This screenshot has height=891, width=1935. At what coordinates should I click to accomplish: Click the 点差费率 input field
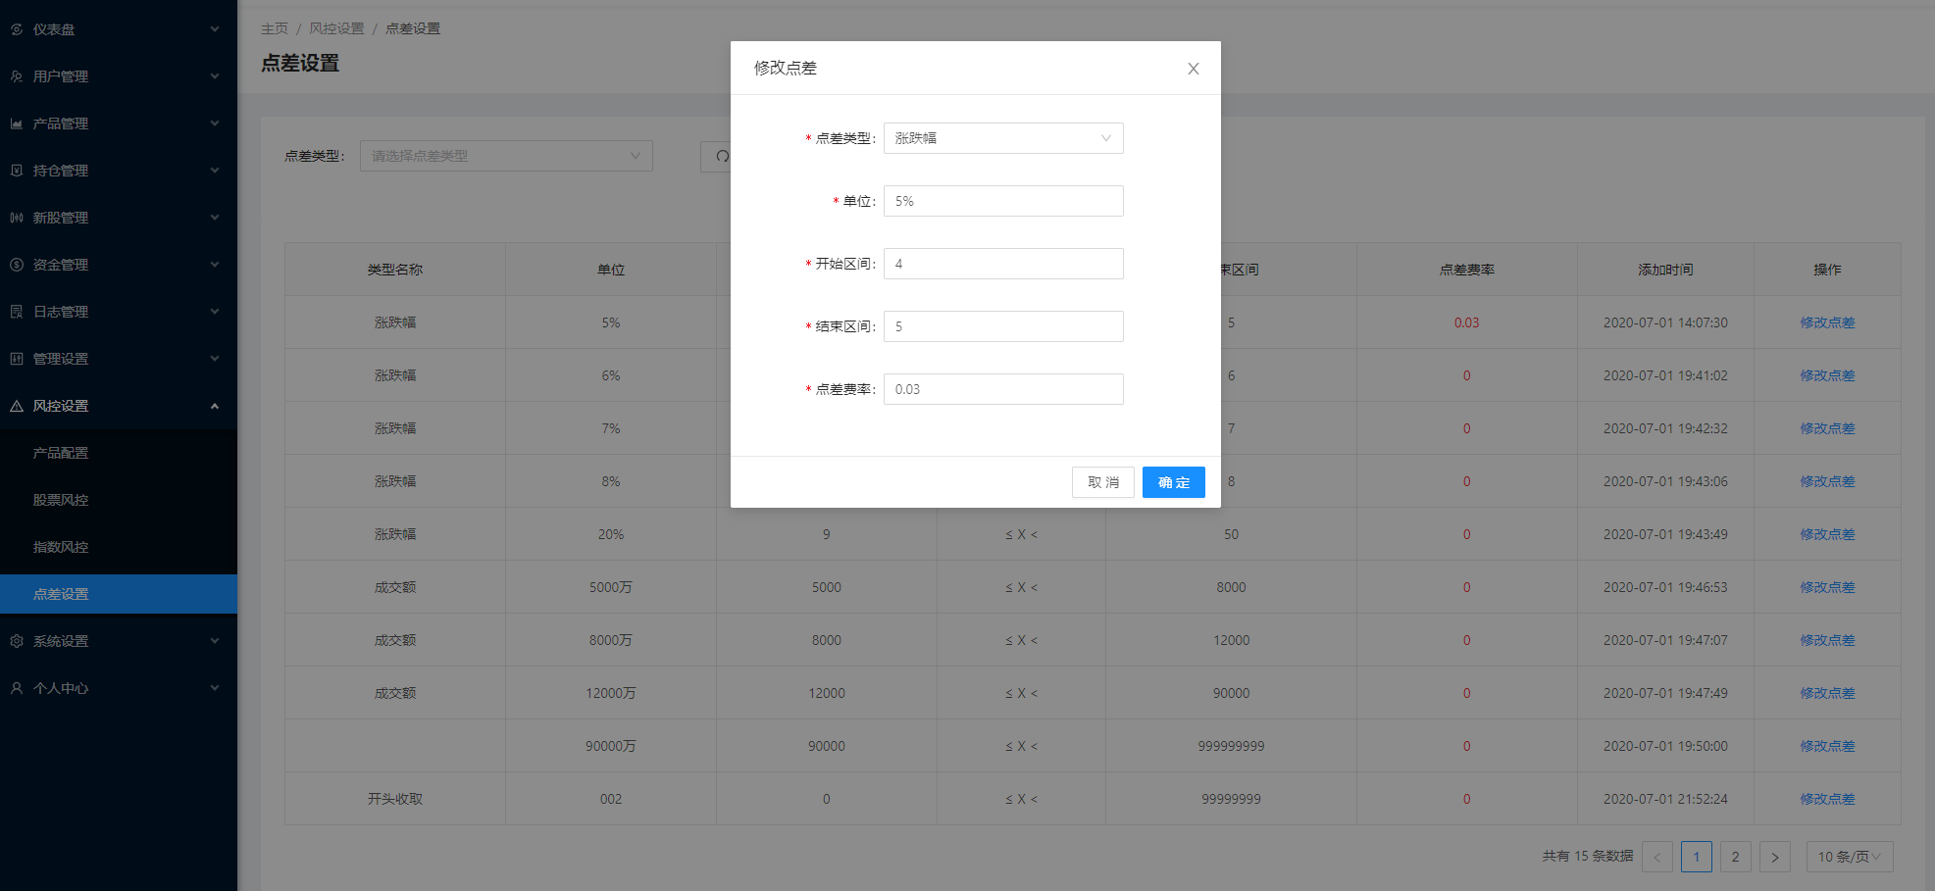tap(1002, 389)
